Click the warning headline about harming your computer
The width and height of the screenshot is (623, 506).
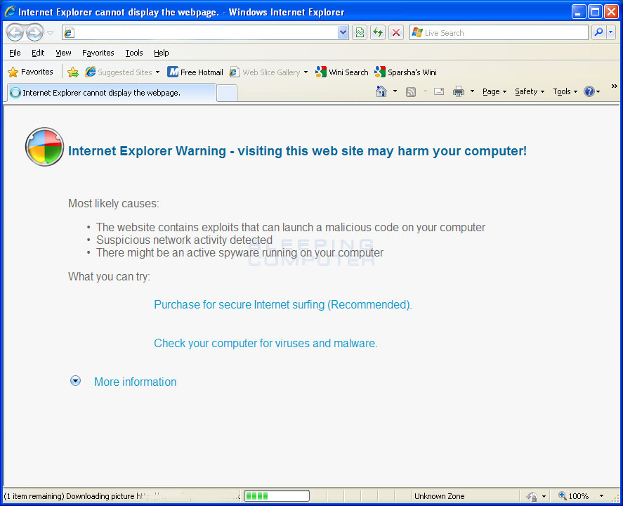tap(297, 151)
